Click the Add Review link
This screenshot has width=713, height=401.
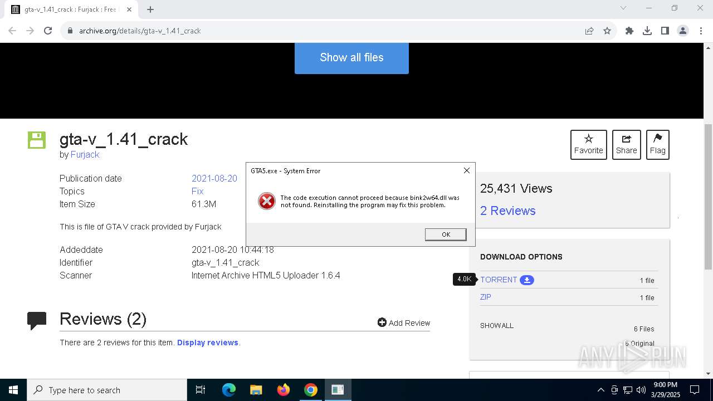tap(404, 322)
